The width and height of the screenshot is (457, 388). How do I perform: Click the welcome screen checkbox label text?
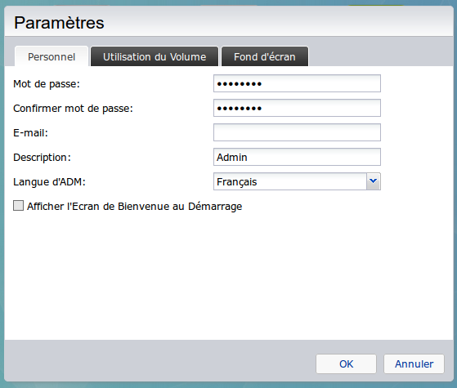click(134, 206)
